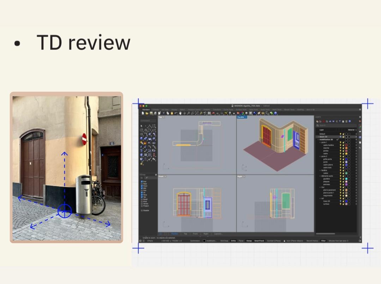
Task: Toggle visibility bulb of trace 2D layer
Action: pyautogui.click(x=340, y=201)
